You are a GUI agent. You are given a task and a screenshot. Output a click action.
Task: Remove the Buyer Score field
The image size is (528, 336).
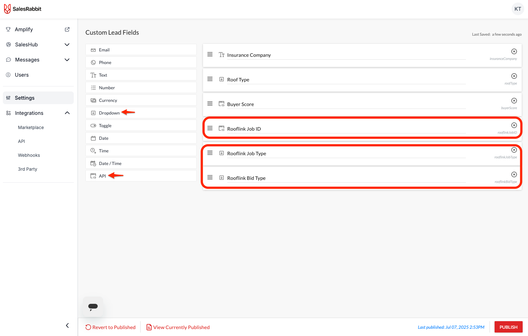pyautogui.click(x=514, y=100)
